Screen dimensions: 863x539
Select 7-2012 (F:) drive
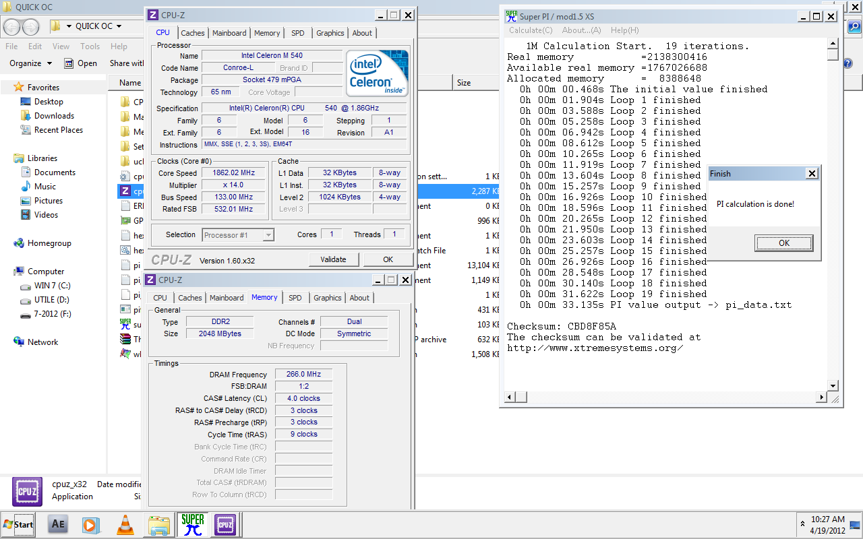[x=53, y=314]
